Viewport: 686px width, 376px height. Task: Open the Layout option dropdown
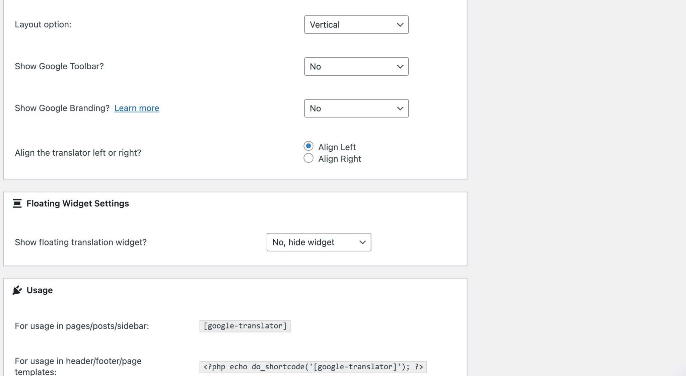tap(356, 25)
